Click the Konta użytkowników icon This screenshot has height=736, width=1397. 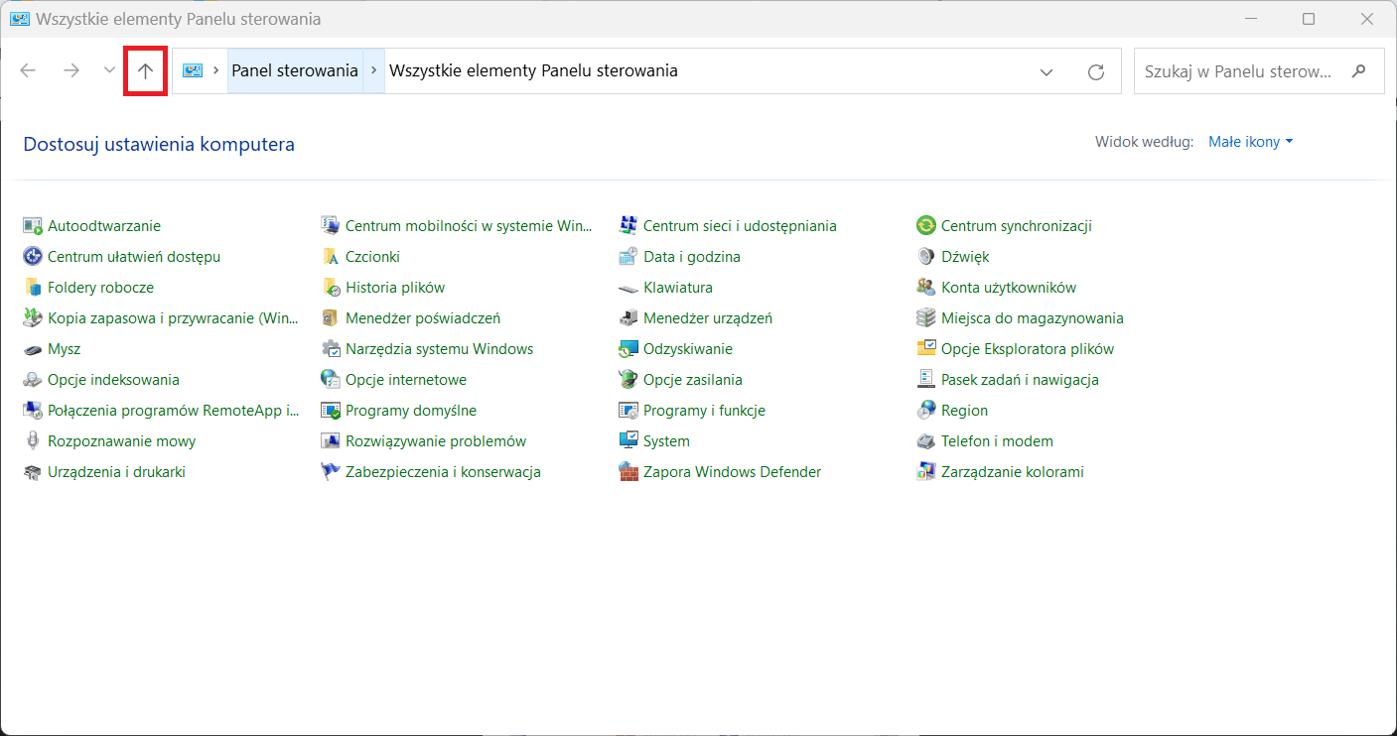(926, 288)
